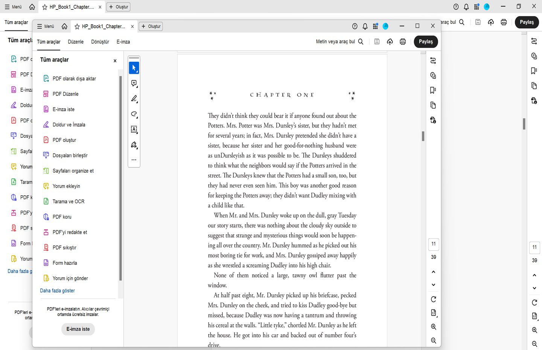
Task: Open the Home icon in the front window
Action: point(65,26)
